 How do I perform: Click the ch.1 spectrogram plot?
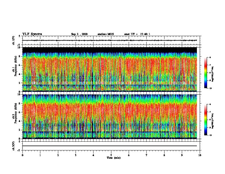coord(110,69)
